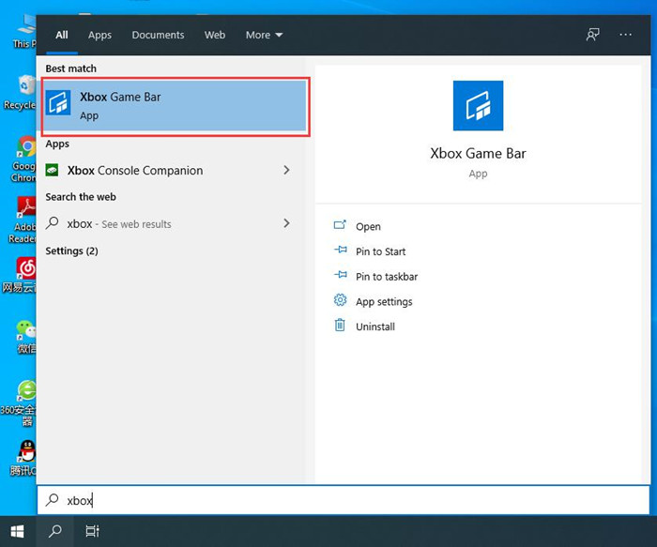Click the Best match heading
The image size is (657, 547).
[70, 68]
